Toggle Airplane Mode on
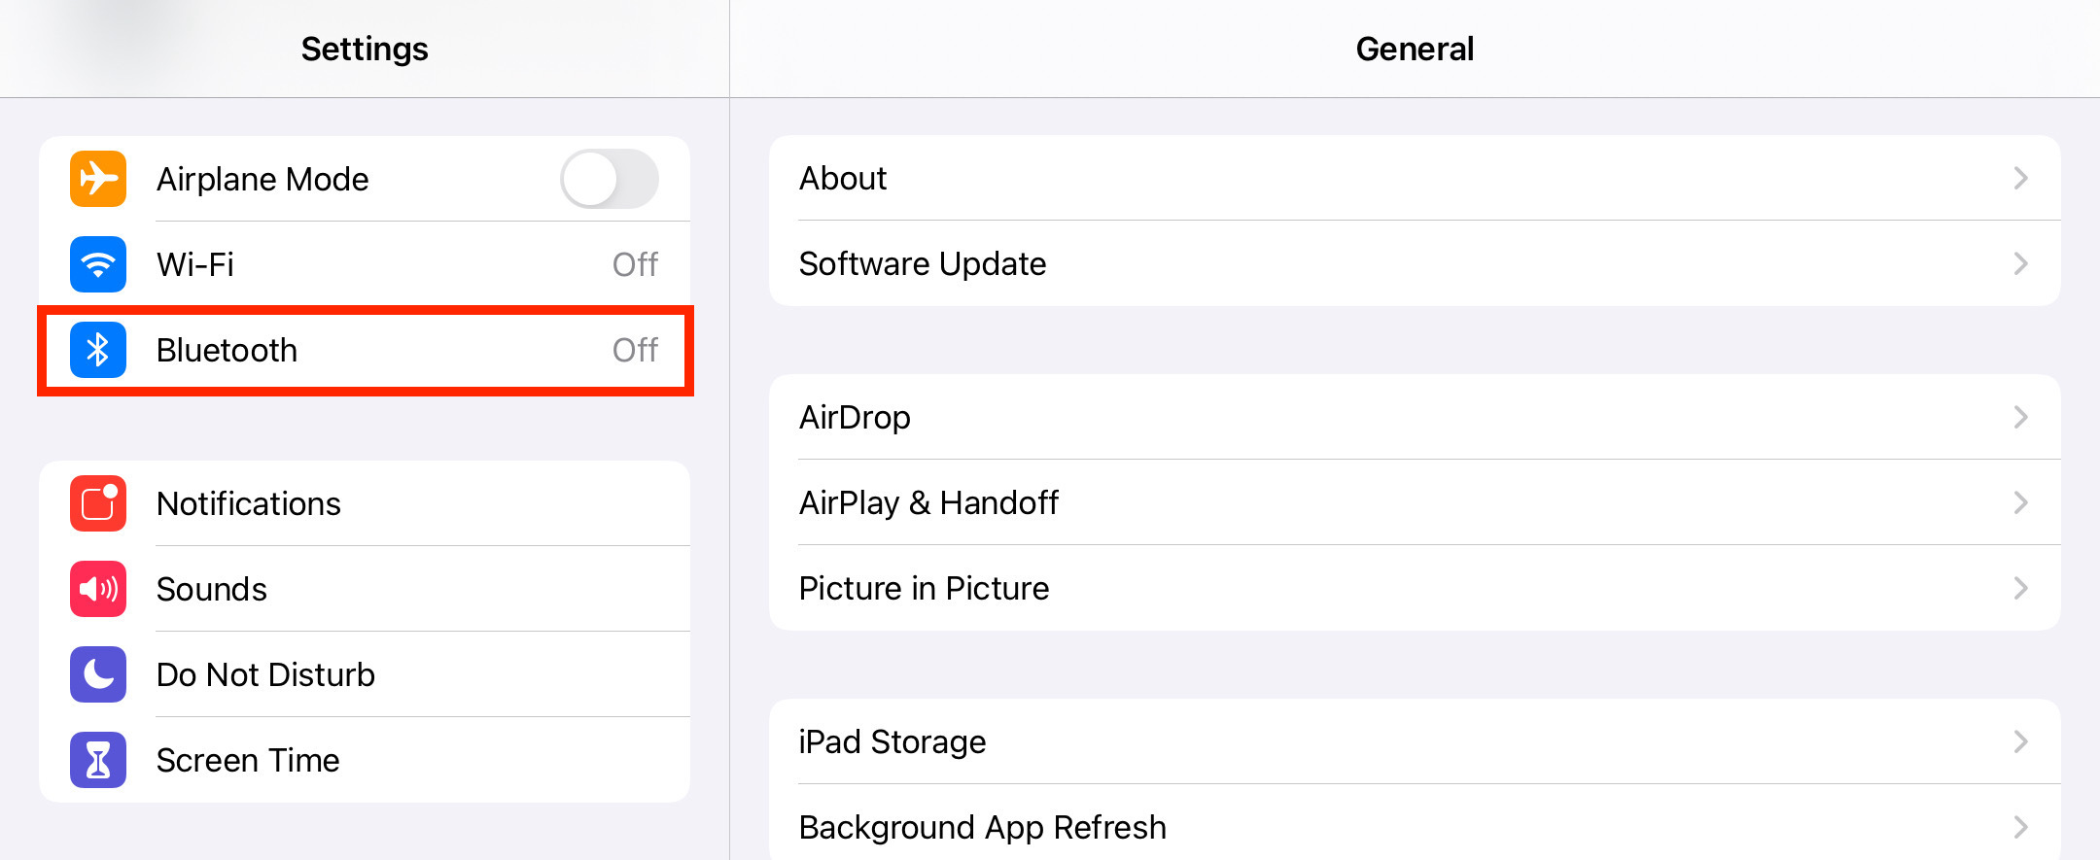The image size is (2100, 860). [611, 179]
